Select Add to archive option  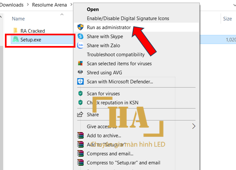point(104,136)
